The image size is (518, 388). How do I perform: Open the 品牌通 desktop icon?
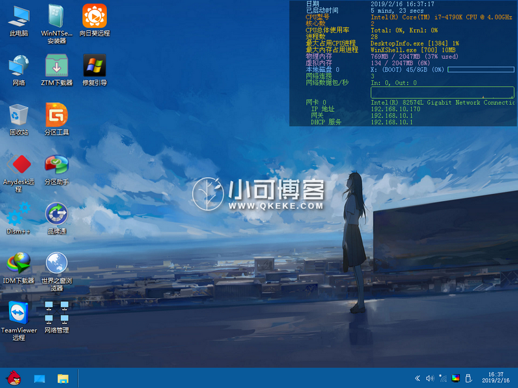(56, 219)
